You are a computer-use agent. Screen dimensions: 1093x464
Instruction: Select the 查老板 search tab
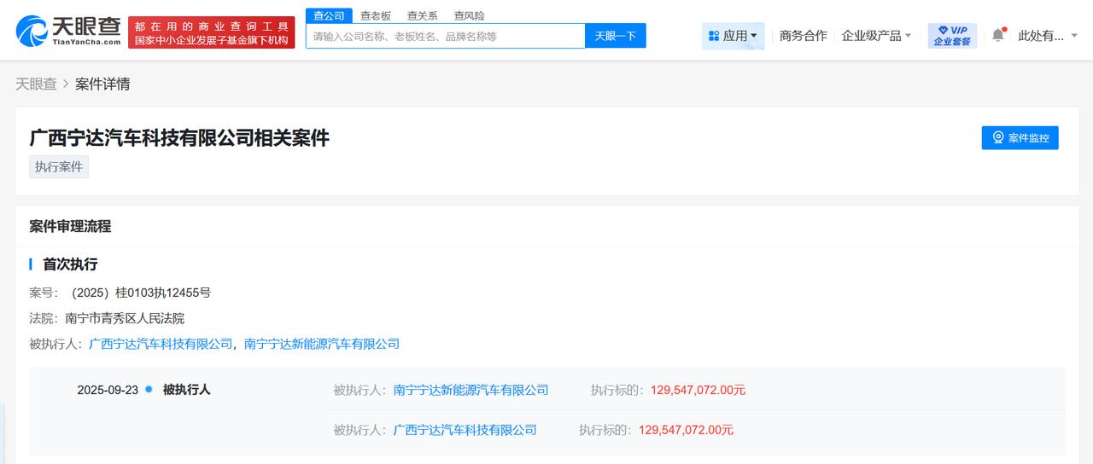point(376,15)
